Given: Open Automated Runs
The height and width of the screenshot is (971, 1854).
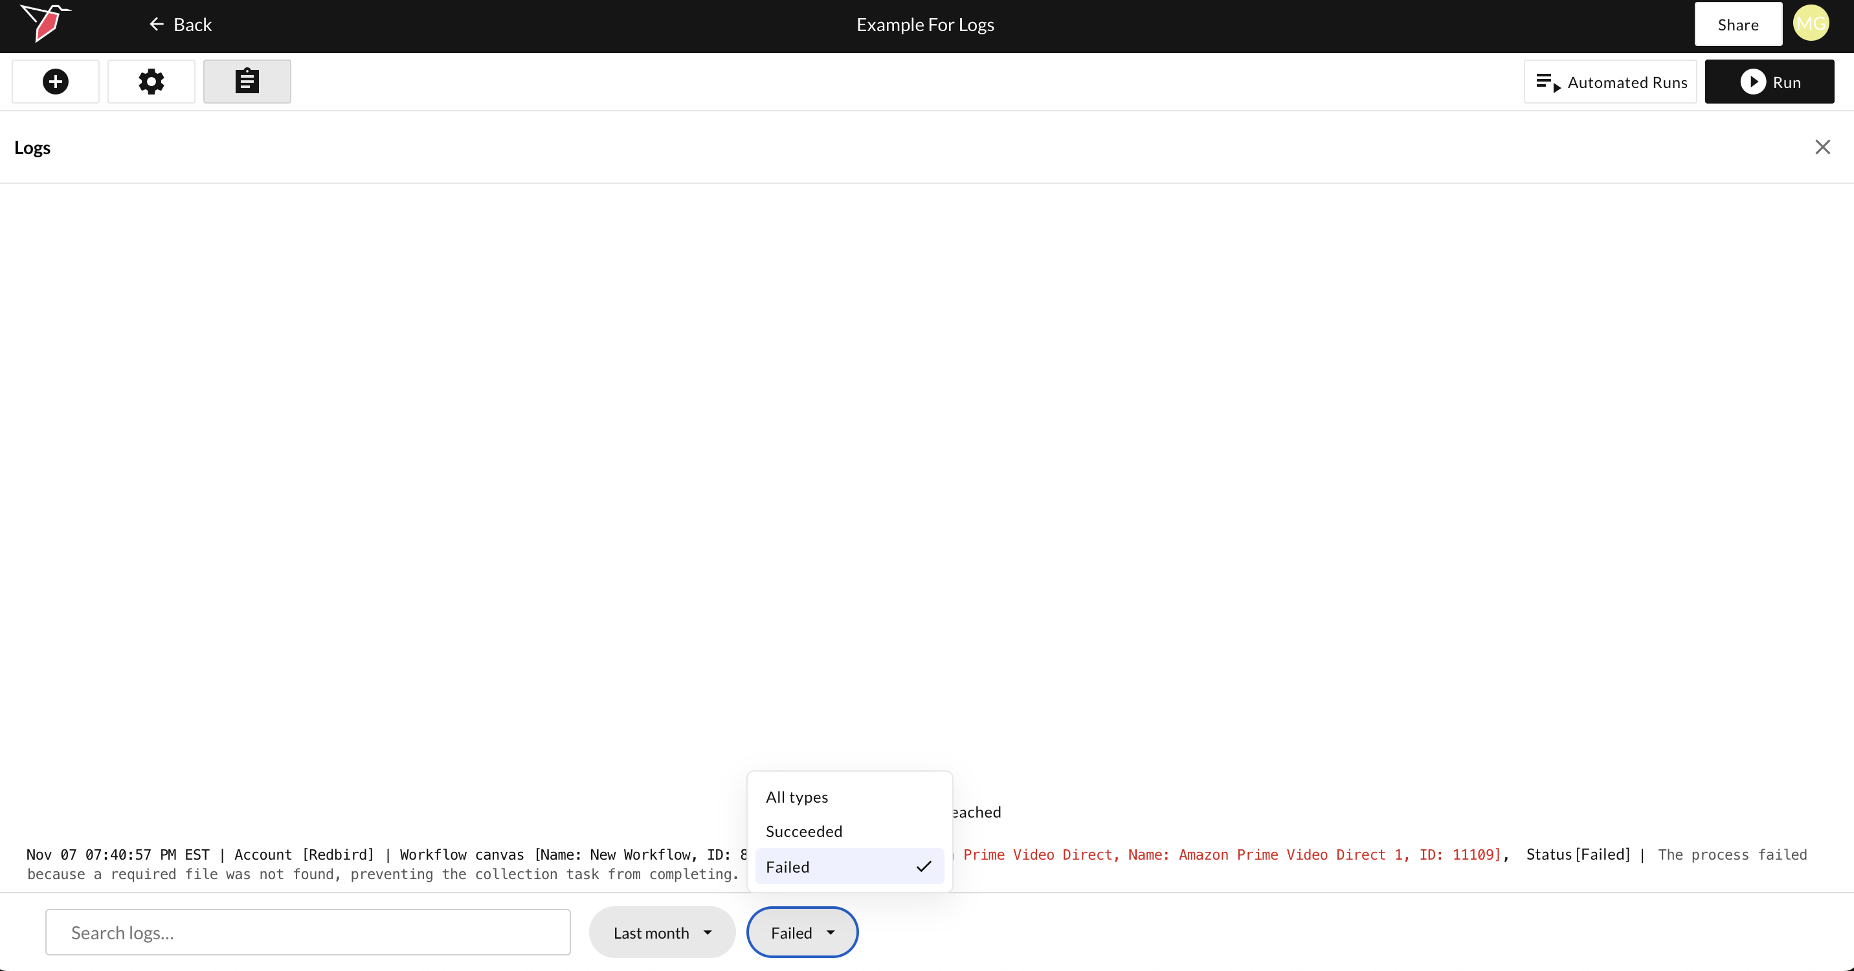Looking at the screenshot, I should click(1610, 82).
